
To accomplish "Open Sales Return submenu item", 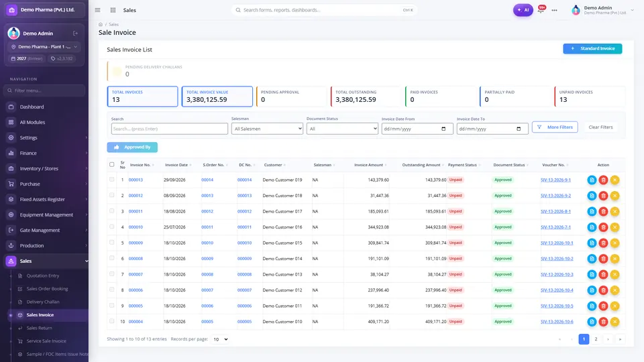I will [40, 328].
